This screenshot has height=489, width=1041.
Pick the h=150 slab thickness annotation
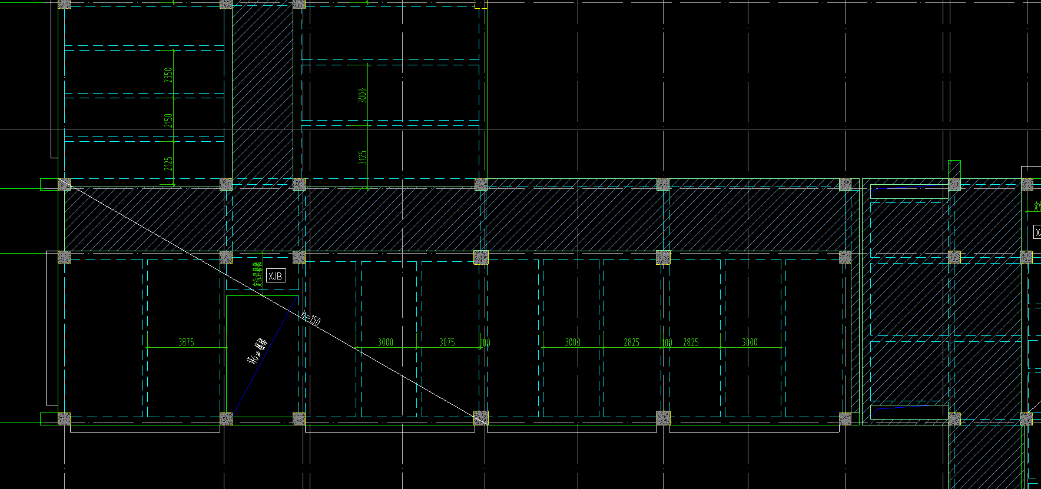[x=310, y=318]
